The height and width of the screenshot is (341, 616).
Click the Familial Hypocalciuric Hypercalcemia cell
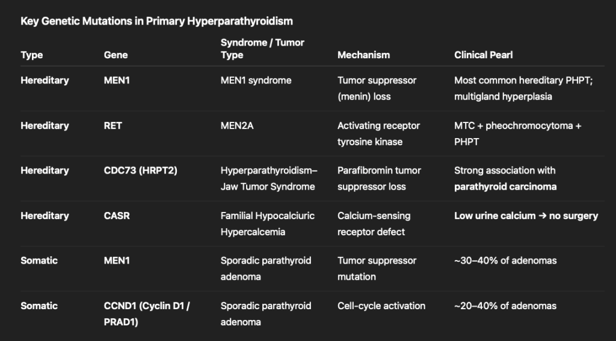coord(267,223)
